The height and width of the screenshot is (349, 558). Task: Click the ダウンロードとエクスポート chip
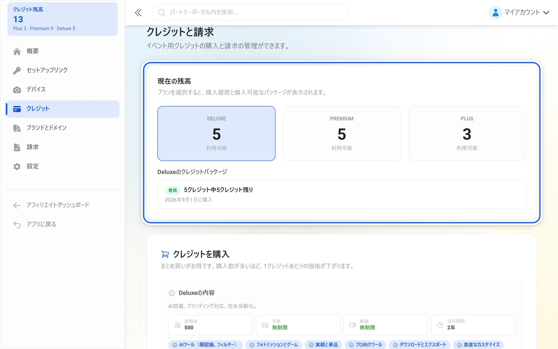[x=420, y=345]
